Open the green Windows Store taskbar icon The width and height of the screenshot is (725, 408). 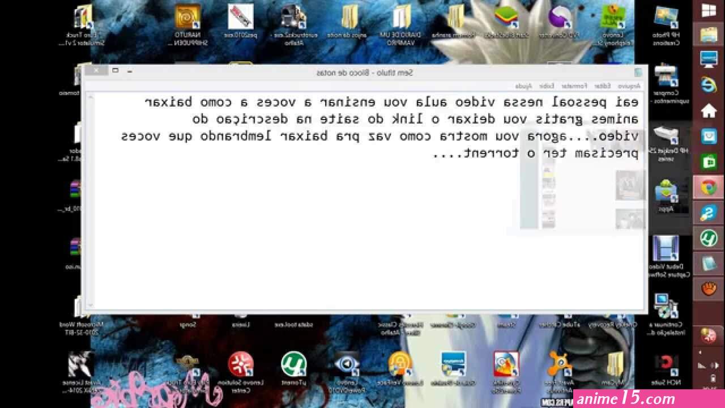click(x=709, y=161)
